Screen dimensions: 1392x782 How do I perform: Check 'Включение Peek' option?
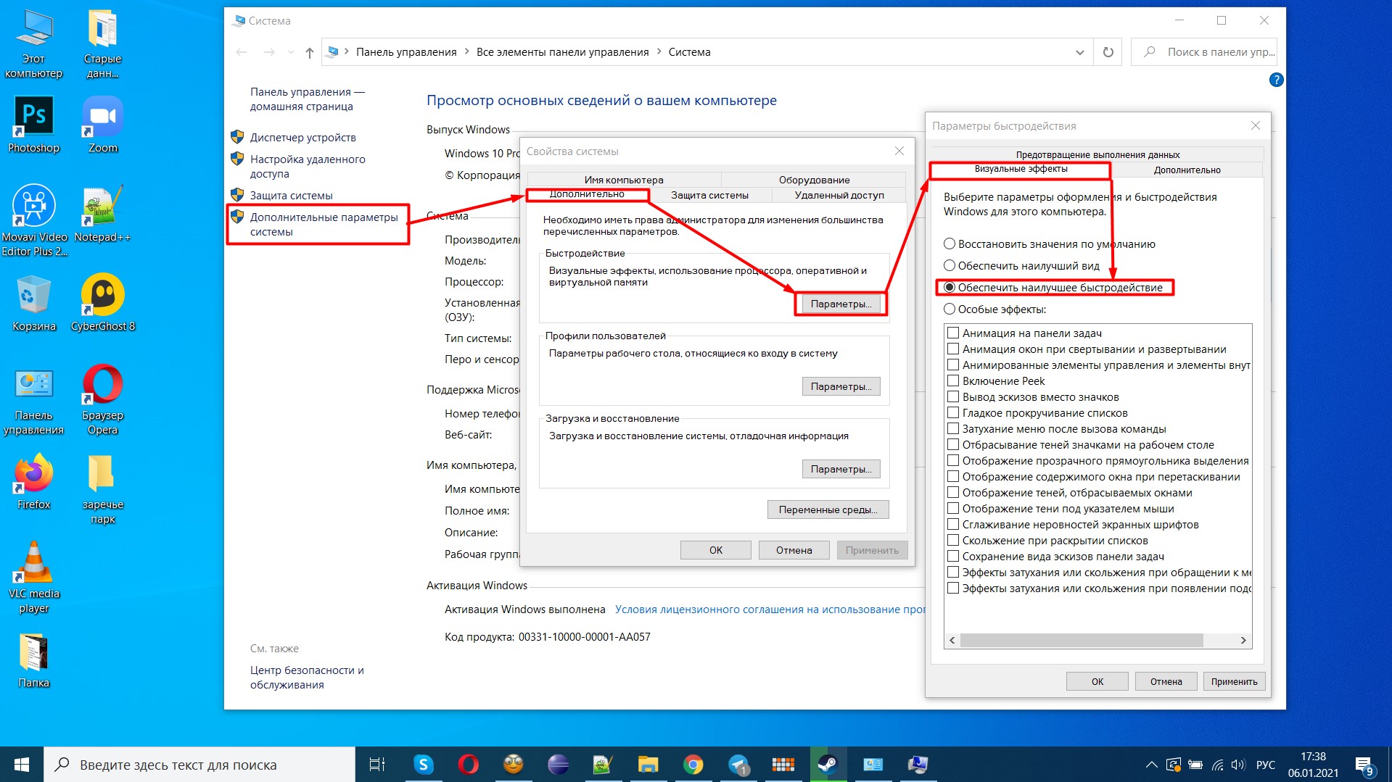point(953,381)
